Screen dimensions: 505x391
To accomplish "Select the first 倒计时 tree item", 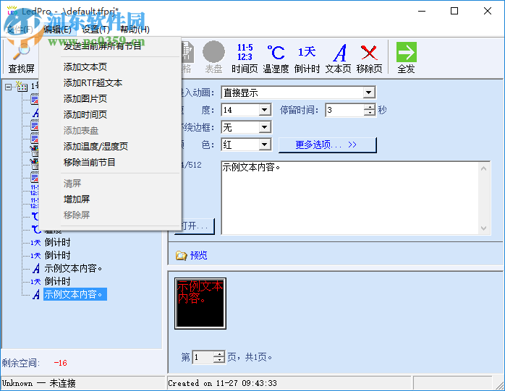I will 57,242.
